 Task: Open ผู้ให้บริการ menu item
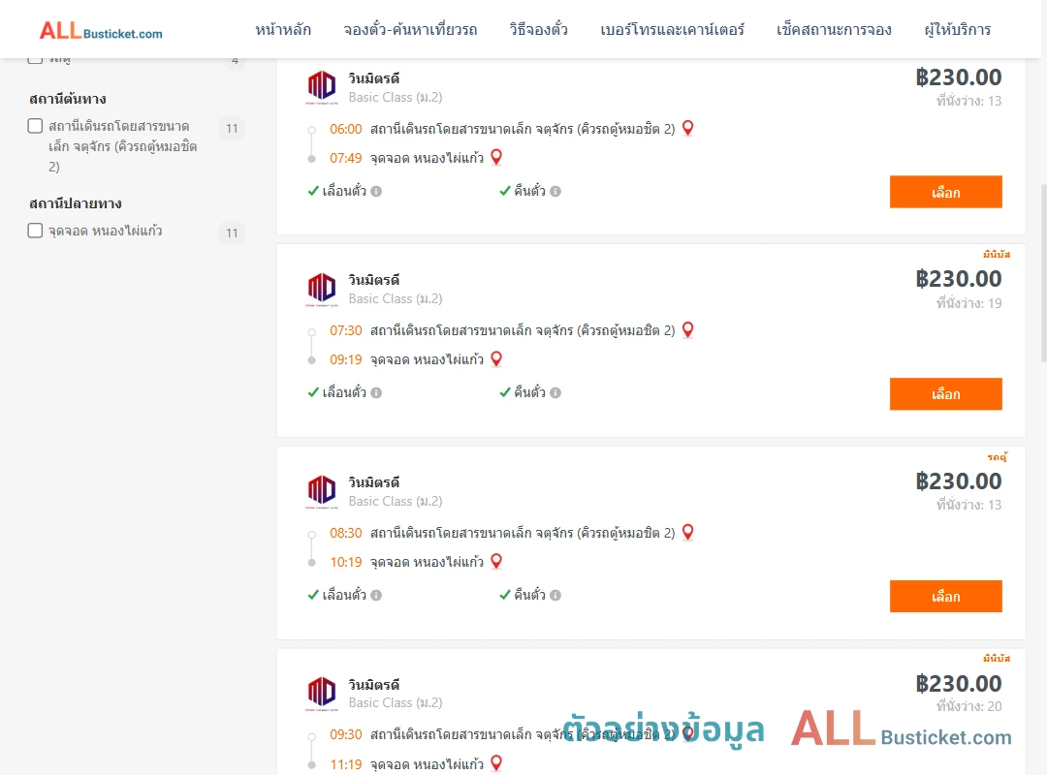[958, 29]
